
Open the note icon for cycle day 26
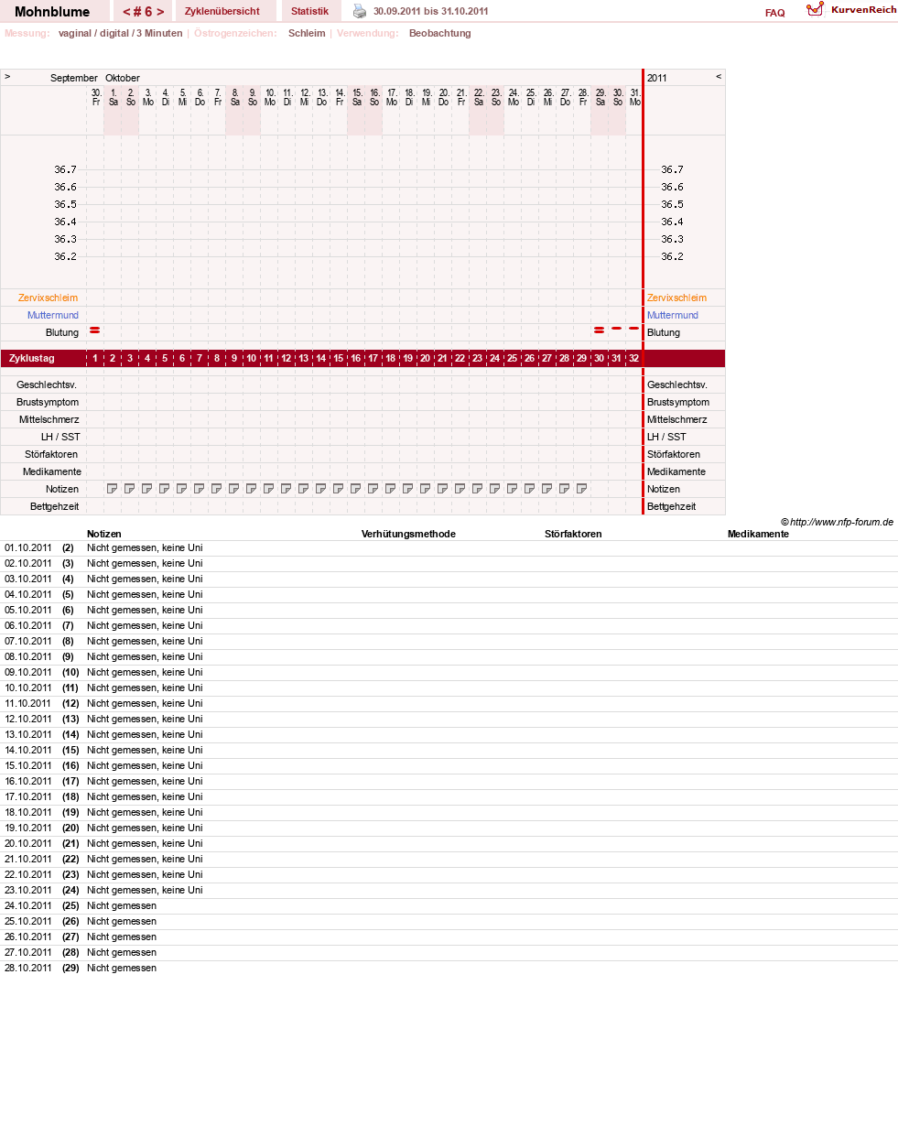click(x=530, y=489)
